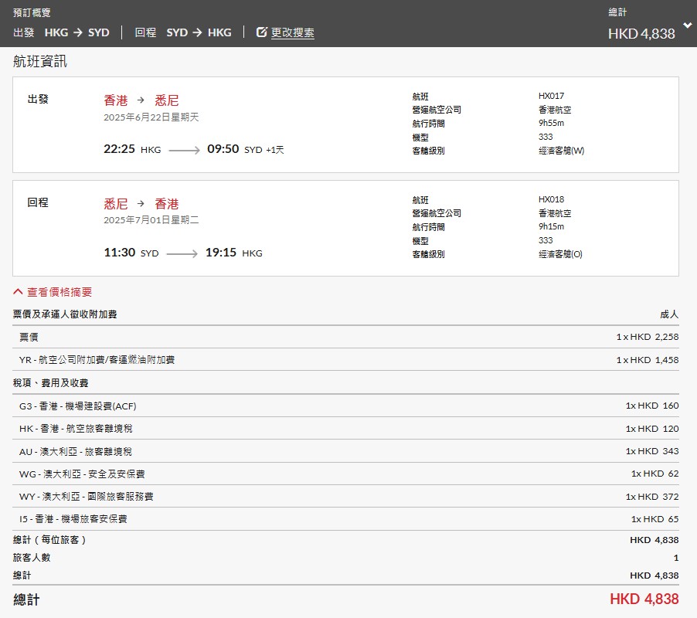Expand the header chevron beside total price
The image size is (697, 618).
click(x=687, y=25)
